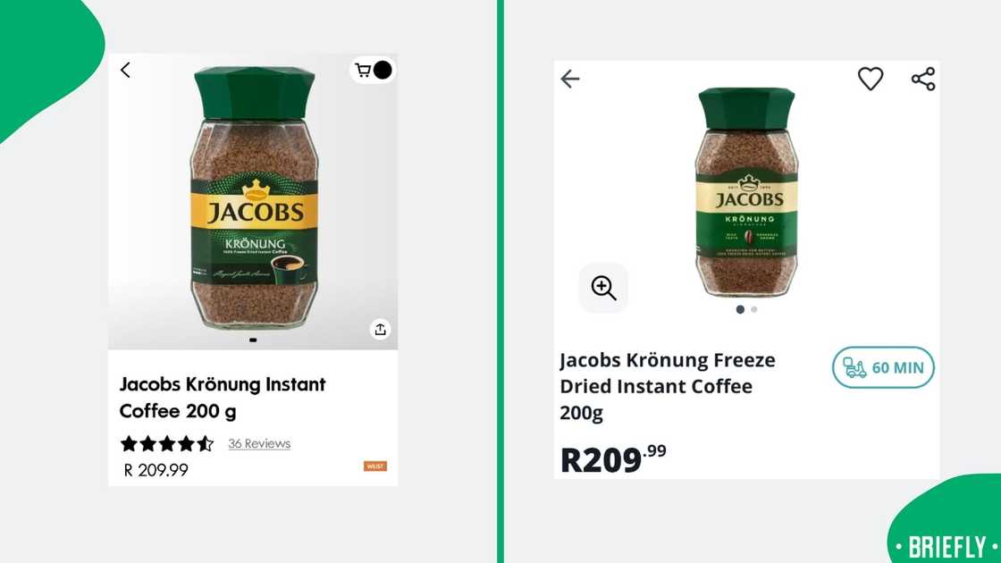Select the second carousel dot
The image size is (1001, 563).
753,308
